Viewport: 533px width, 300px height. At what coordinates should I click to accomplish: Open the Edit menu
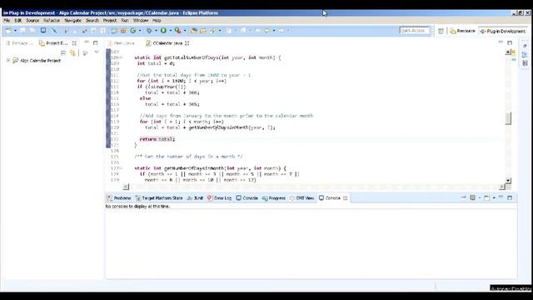[18, 20]
